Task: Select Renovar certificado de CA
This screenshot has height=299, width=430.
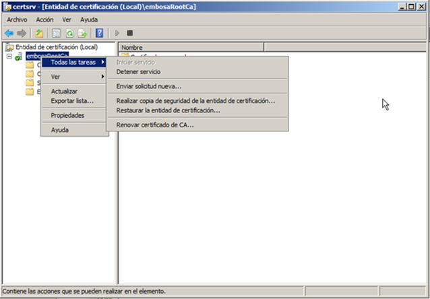Action: point(154,125)
